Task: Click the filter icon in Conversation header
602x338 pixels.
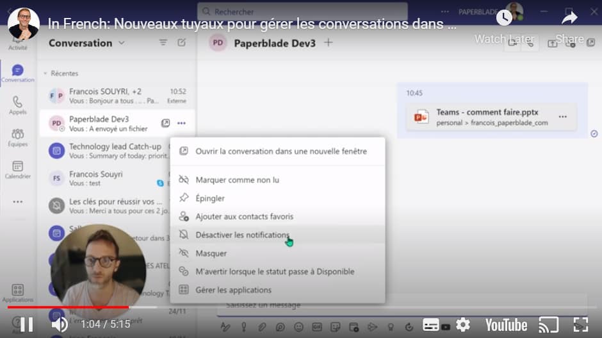Action: pos(163,43)
